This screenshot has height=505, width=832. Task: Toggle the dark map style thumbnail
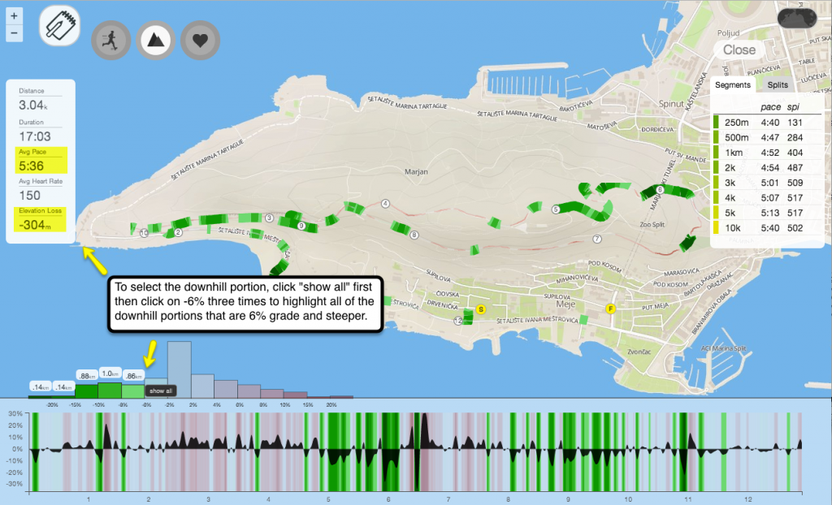(x=796, y=19)
